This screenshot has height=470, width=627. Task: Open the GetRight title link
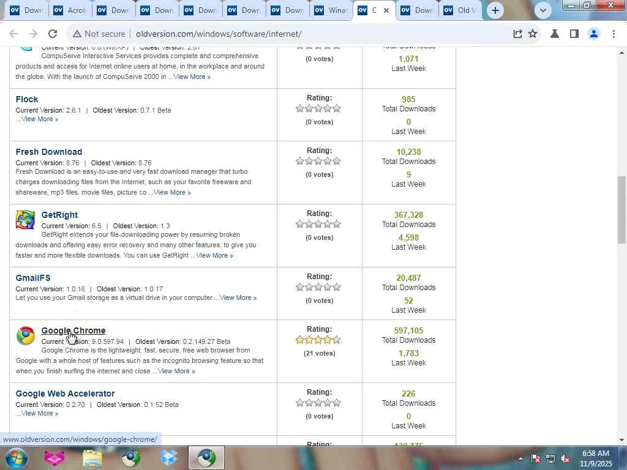tap(59, 215)
